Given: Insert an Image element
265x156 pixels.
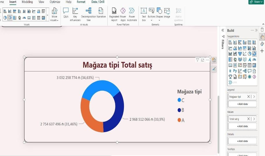Looking at the screenshot, I should 167,13.
